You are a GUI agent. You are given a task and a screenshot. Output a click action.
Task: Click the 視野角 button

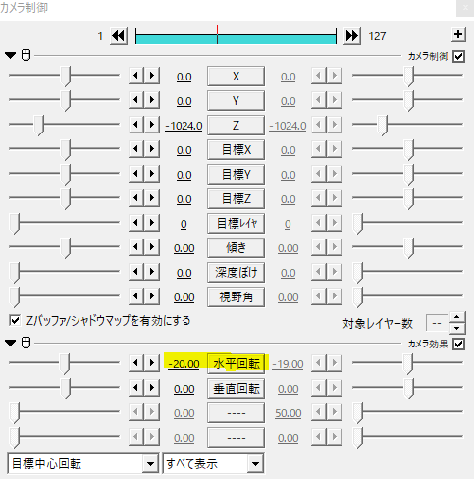coord(236,297)
